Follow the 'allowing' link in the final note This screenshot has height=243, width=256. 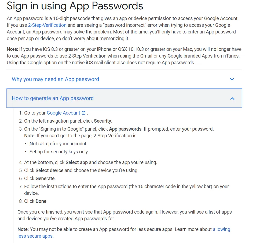coord(221,229)
